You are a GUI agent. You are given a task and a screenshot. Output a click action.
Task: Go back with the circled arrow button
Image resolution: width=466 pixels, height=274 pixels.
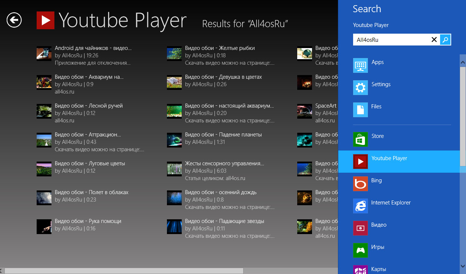pyautogui.click(x=14, y=20)
